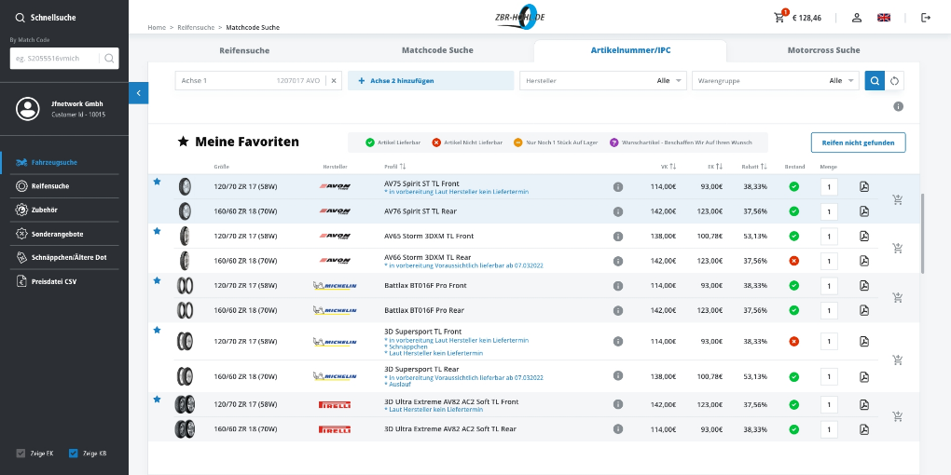Screen dimensions: 951x475
Task: Clear the Achse 1 value with the X
Action: [334, 81]
